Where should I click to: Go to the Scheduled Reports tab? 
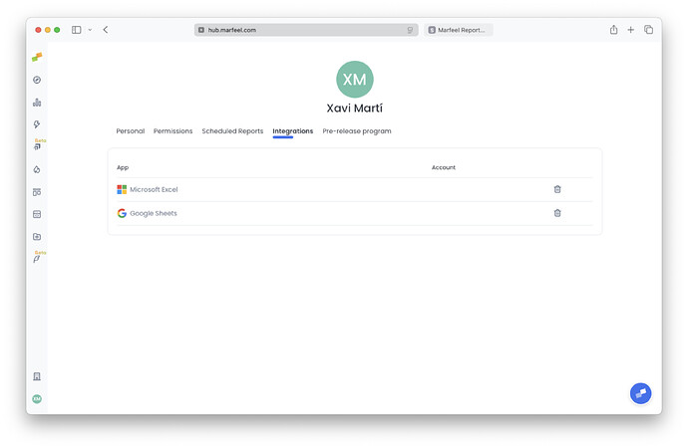click(232, 131)
